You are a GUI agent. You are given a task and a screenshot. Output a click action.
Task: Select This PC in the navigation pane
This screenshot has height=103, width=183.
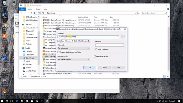coord(27,48)
